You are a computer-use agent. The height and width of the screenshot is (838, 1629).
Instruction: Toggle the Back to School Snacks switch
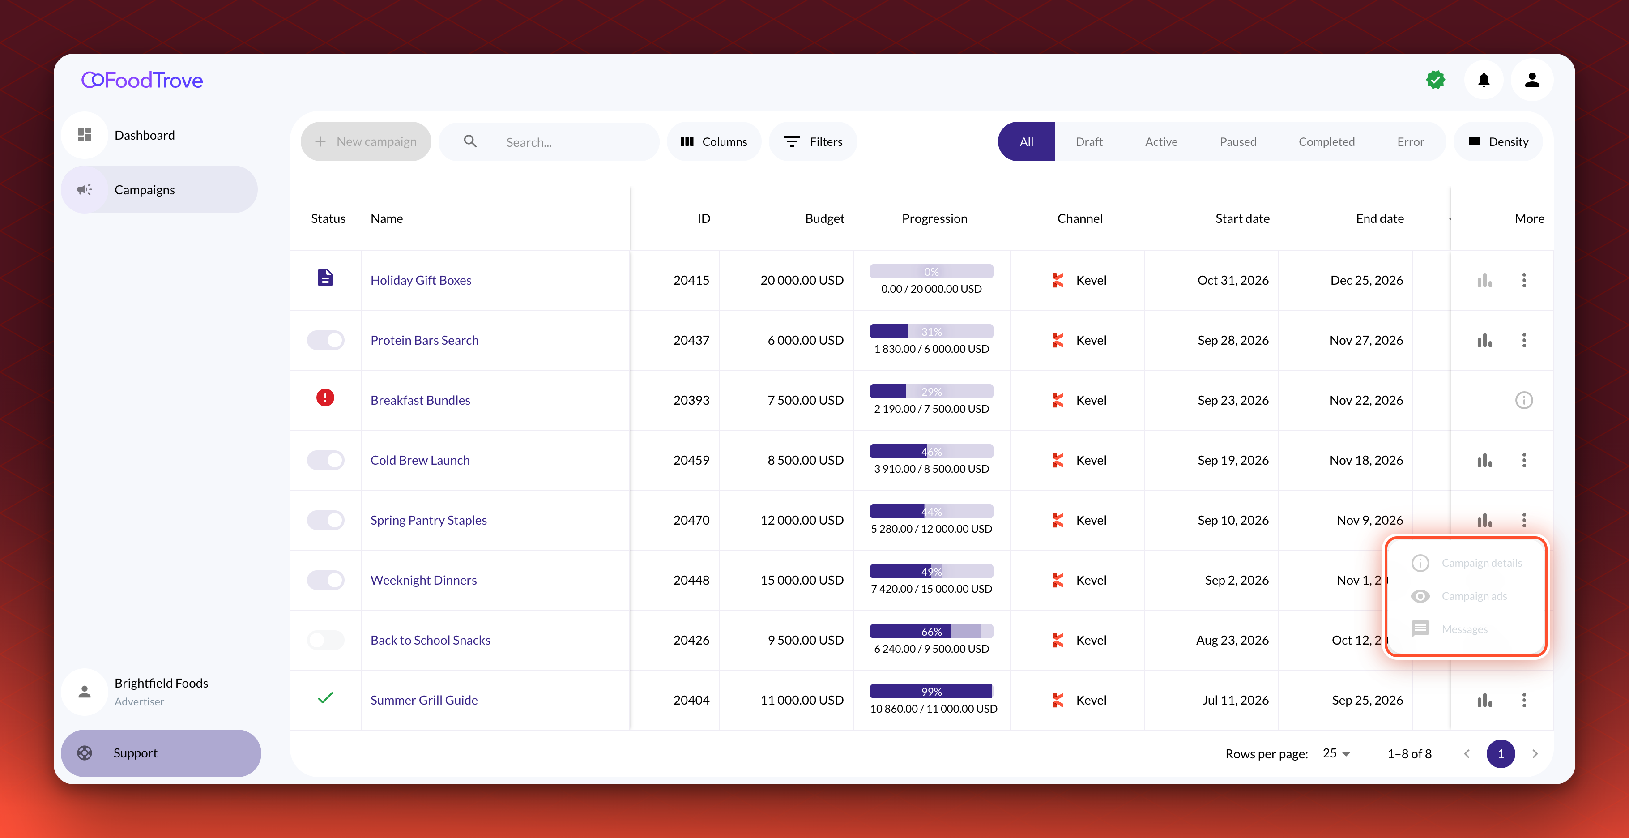[325, 640]
